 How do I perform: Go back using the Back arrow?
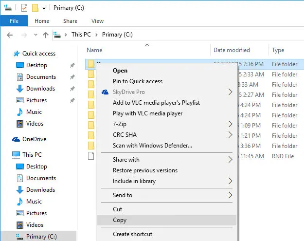click(10, 35)
